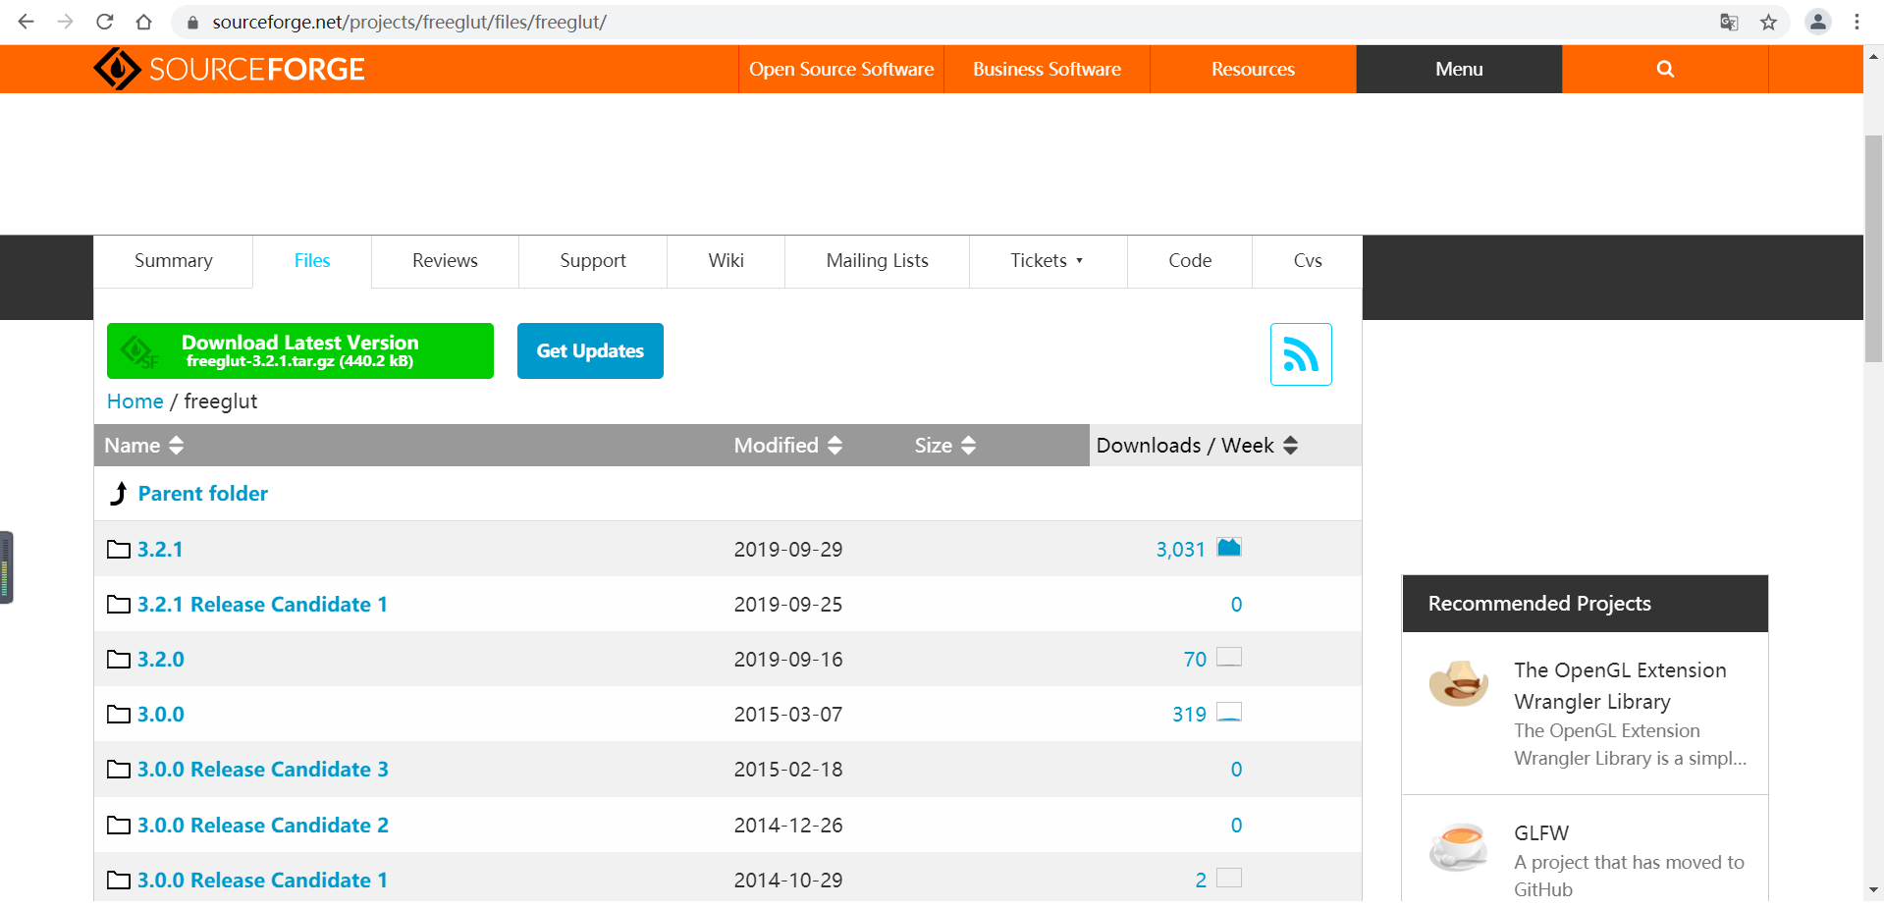Switch to the Files tab
The height and width of the screenshot is (908, 1884).
tap(312, 260)
